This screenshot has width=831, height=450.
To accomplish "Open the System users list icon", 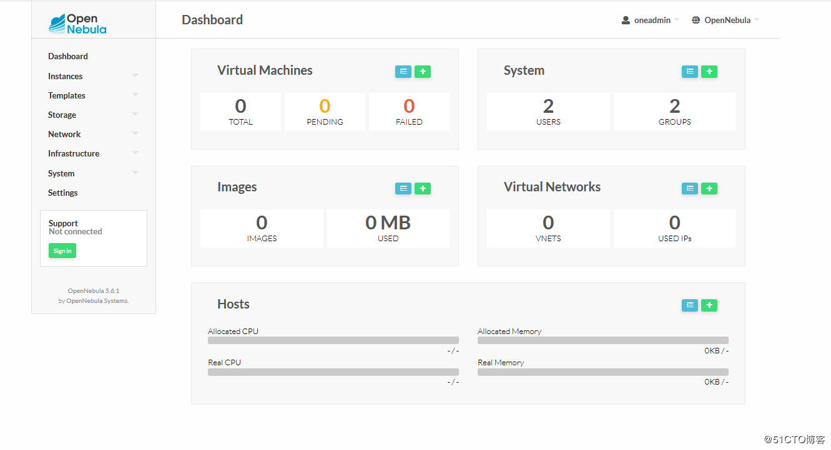I will (690, 72).
